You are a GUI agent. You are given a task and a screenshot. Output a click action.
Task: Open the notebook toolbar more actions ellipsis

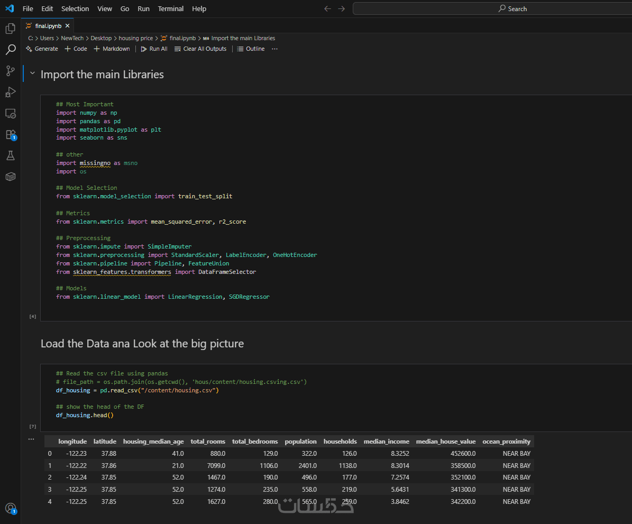(274, 49)
